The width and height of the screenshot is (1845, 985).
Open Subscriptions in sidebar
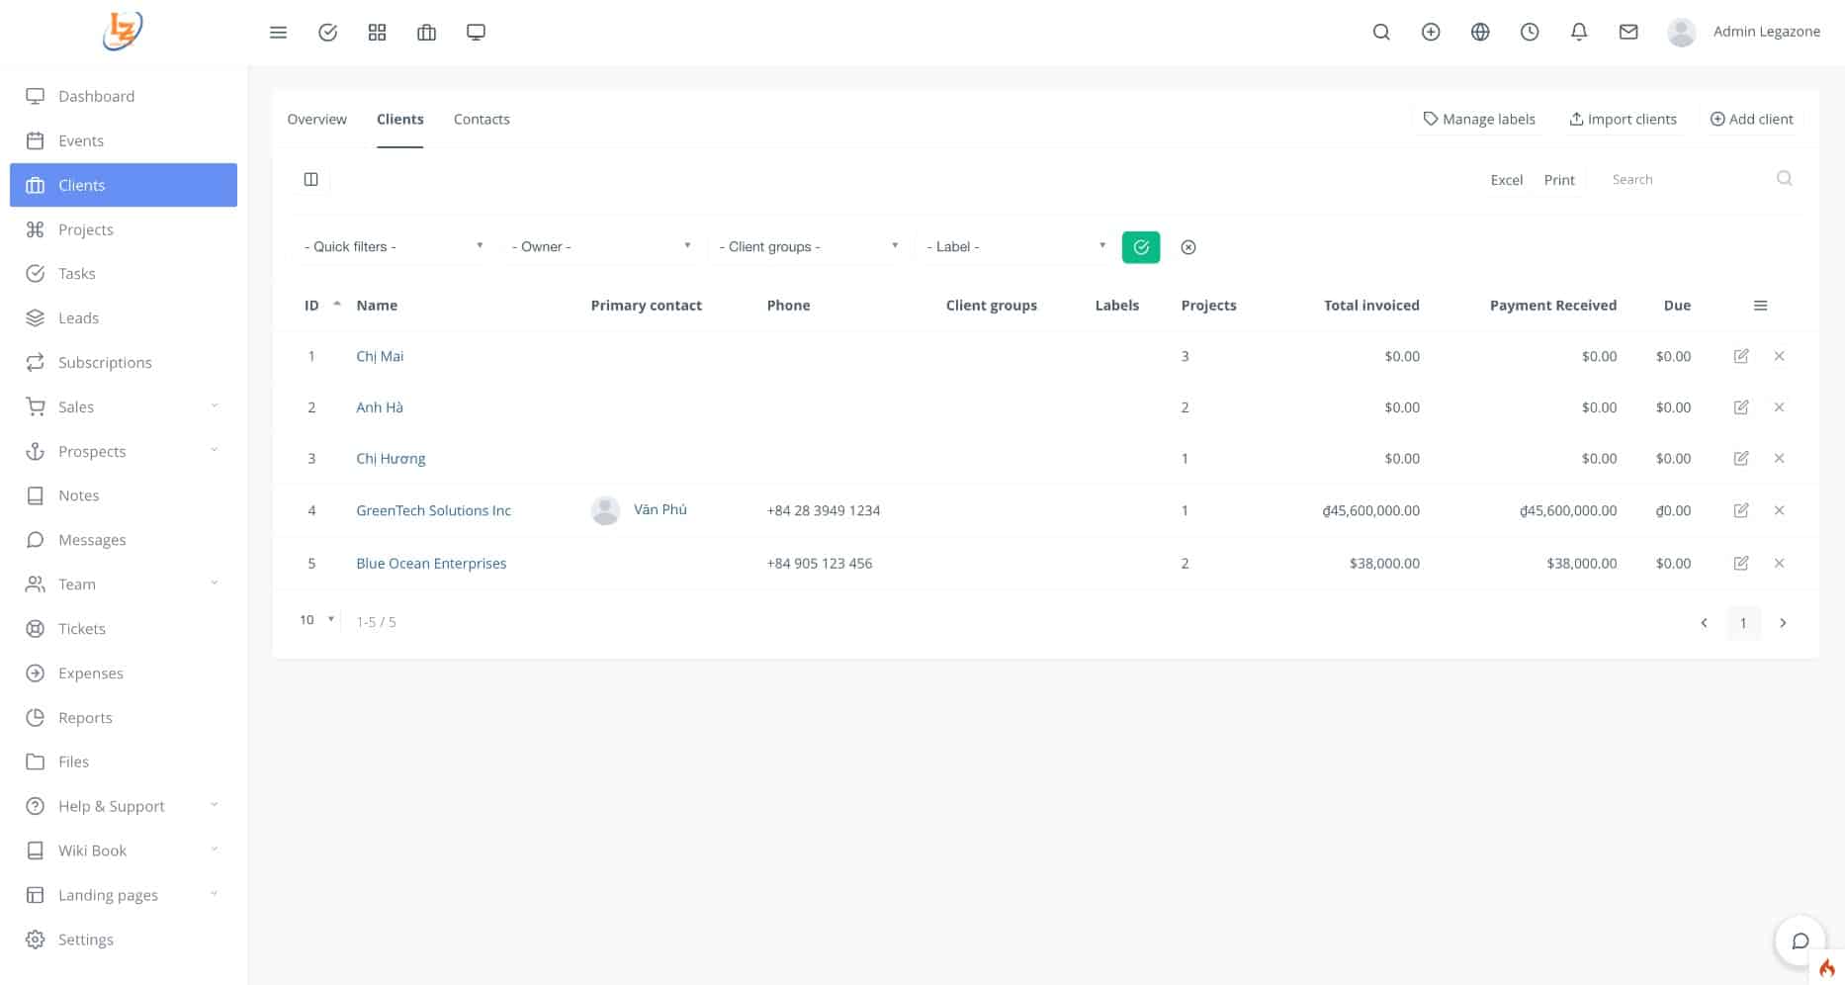(x=124, y=363)
